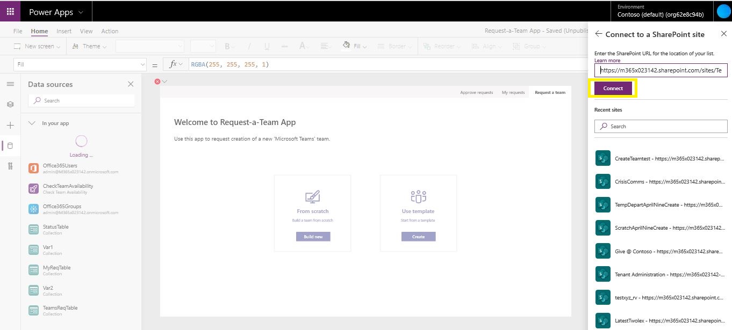Open the Action tab

tap(110, 31)
